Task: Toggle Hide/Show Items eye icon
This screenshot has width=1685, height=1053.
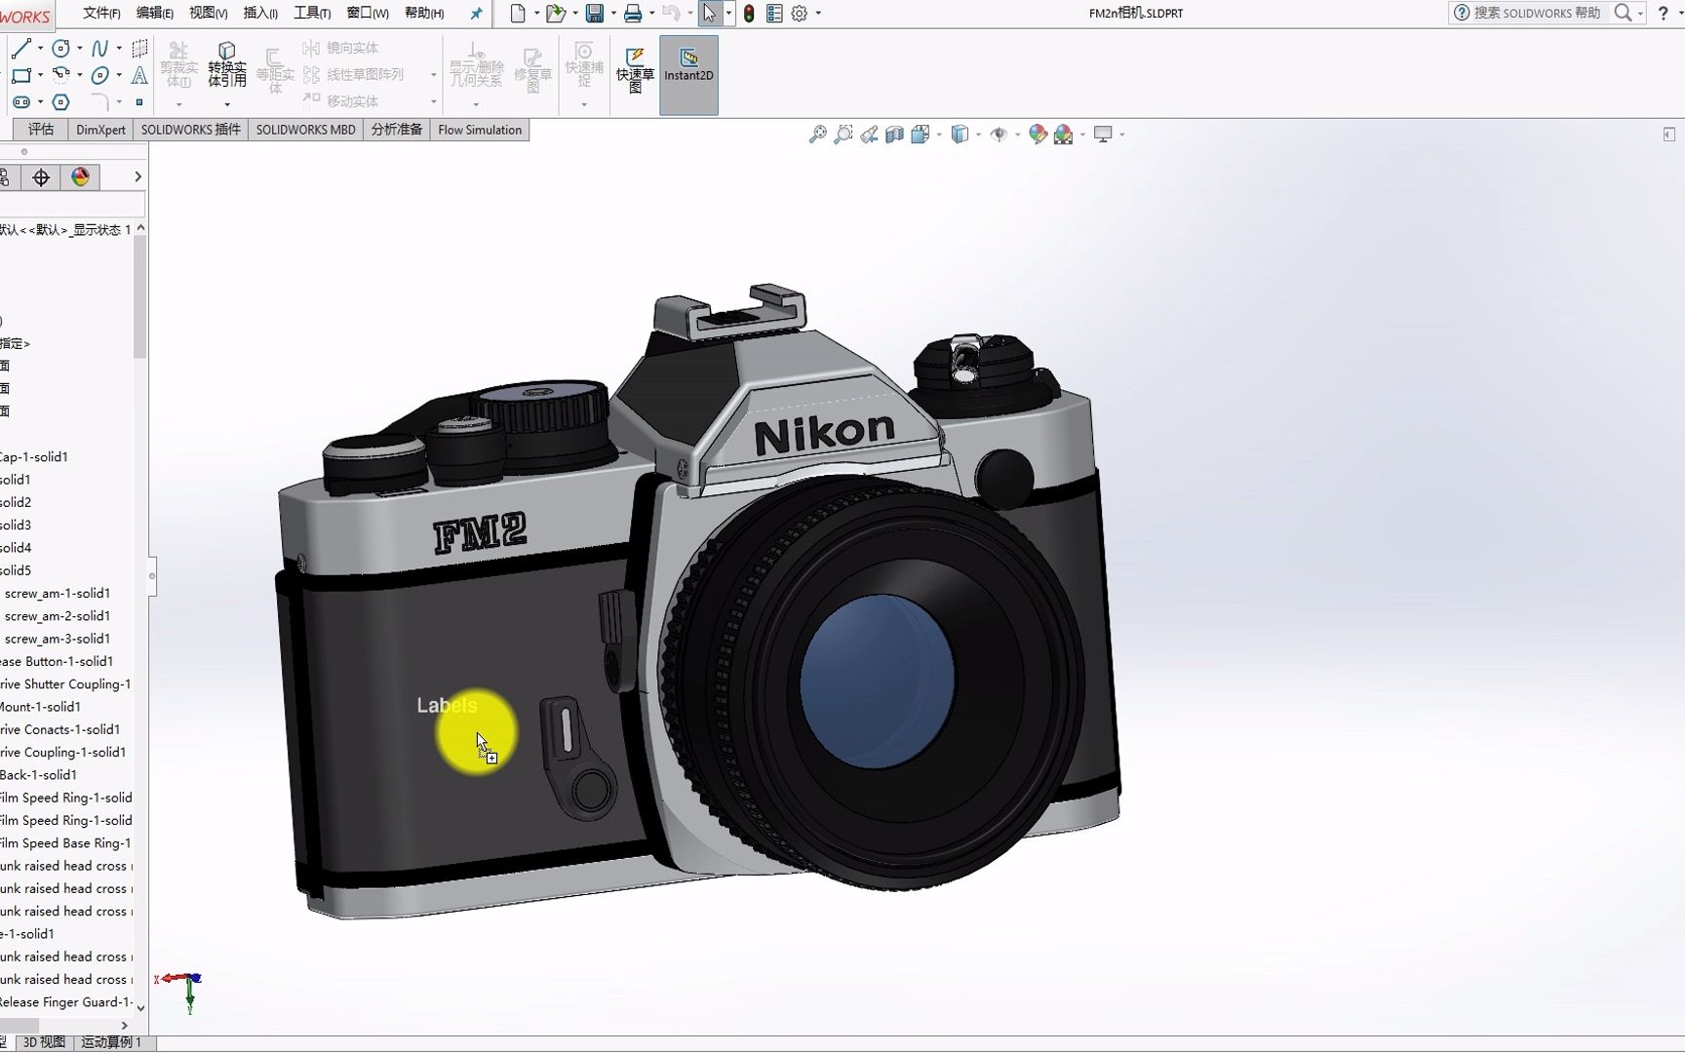Action: pyautogui.click(x=999, y=135)
